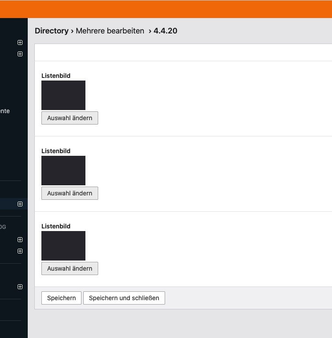Click Speichern und schließen
This screenshot has height=338, width=332.
[x=124, y=298]
